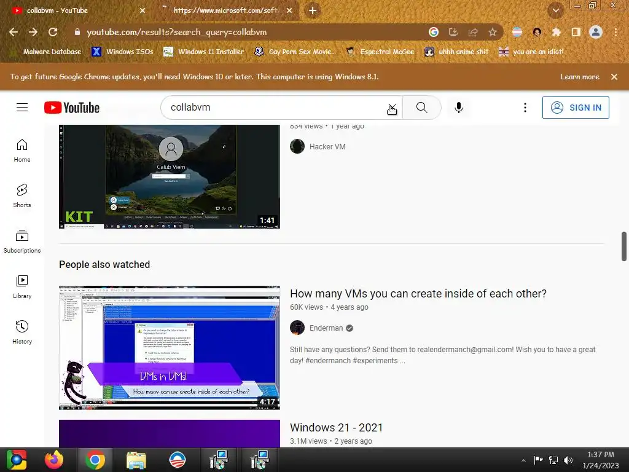Image resolution: width=629 pixels, height=472 pixels.
Task: Open Windows 11 Installer bookmark
Action: [204, 52]
